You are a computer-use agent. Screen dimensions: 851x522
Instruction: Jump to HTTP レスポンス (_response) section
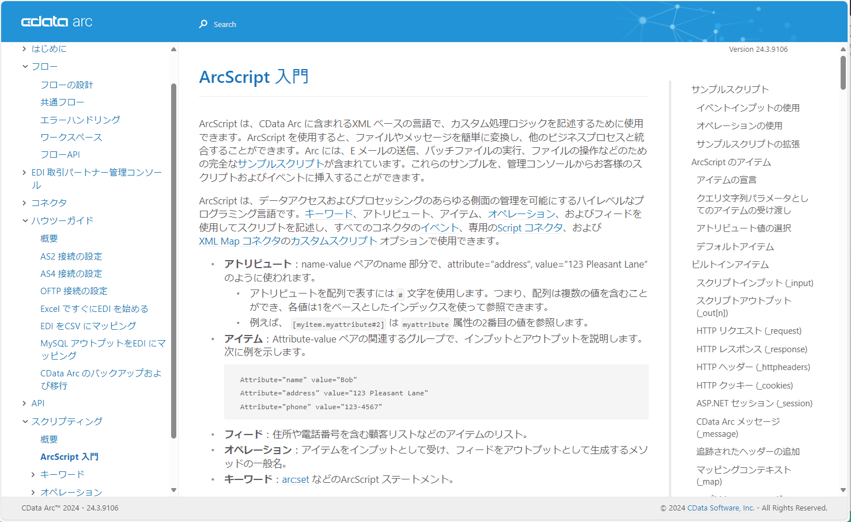click(752, 349)
